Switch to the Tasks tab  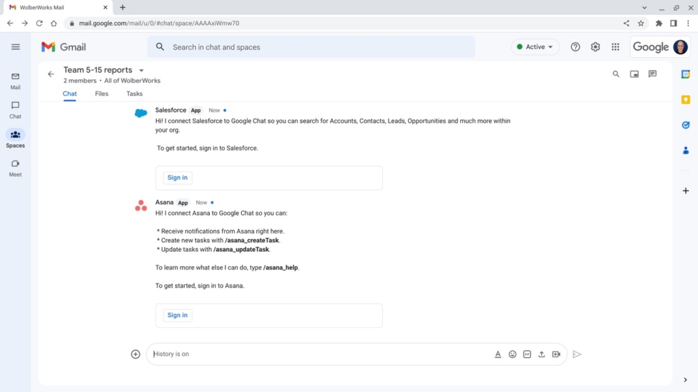click(x=134, y=93)
